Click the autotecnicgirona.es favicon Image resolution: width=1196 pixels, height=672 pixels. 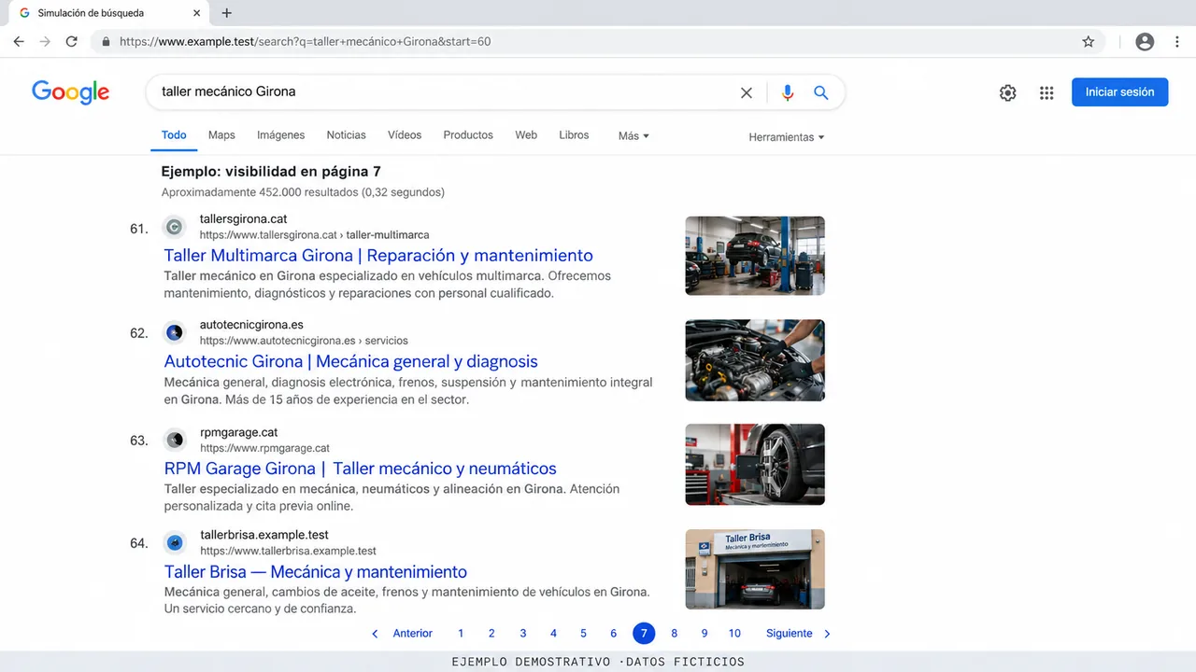click(174, 332)
